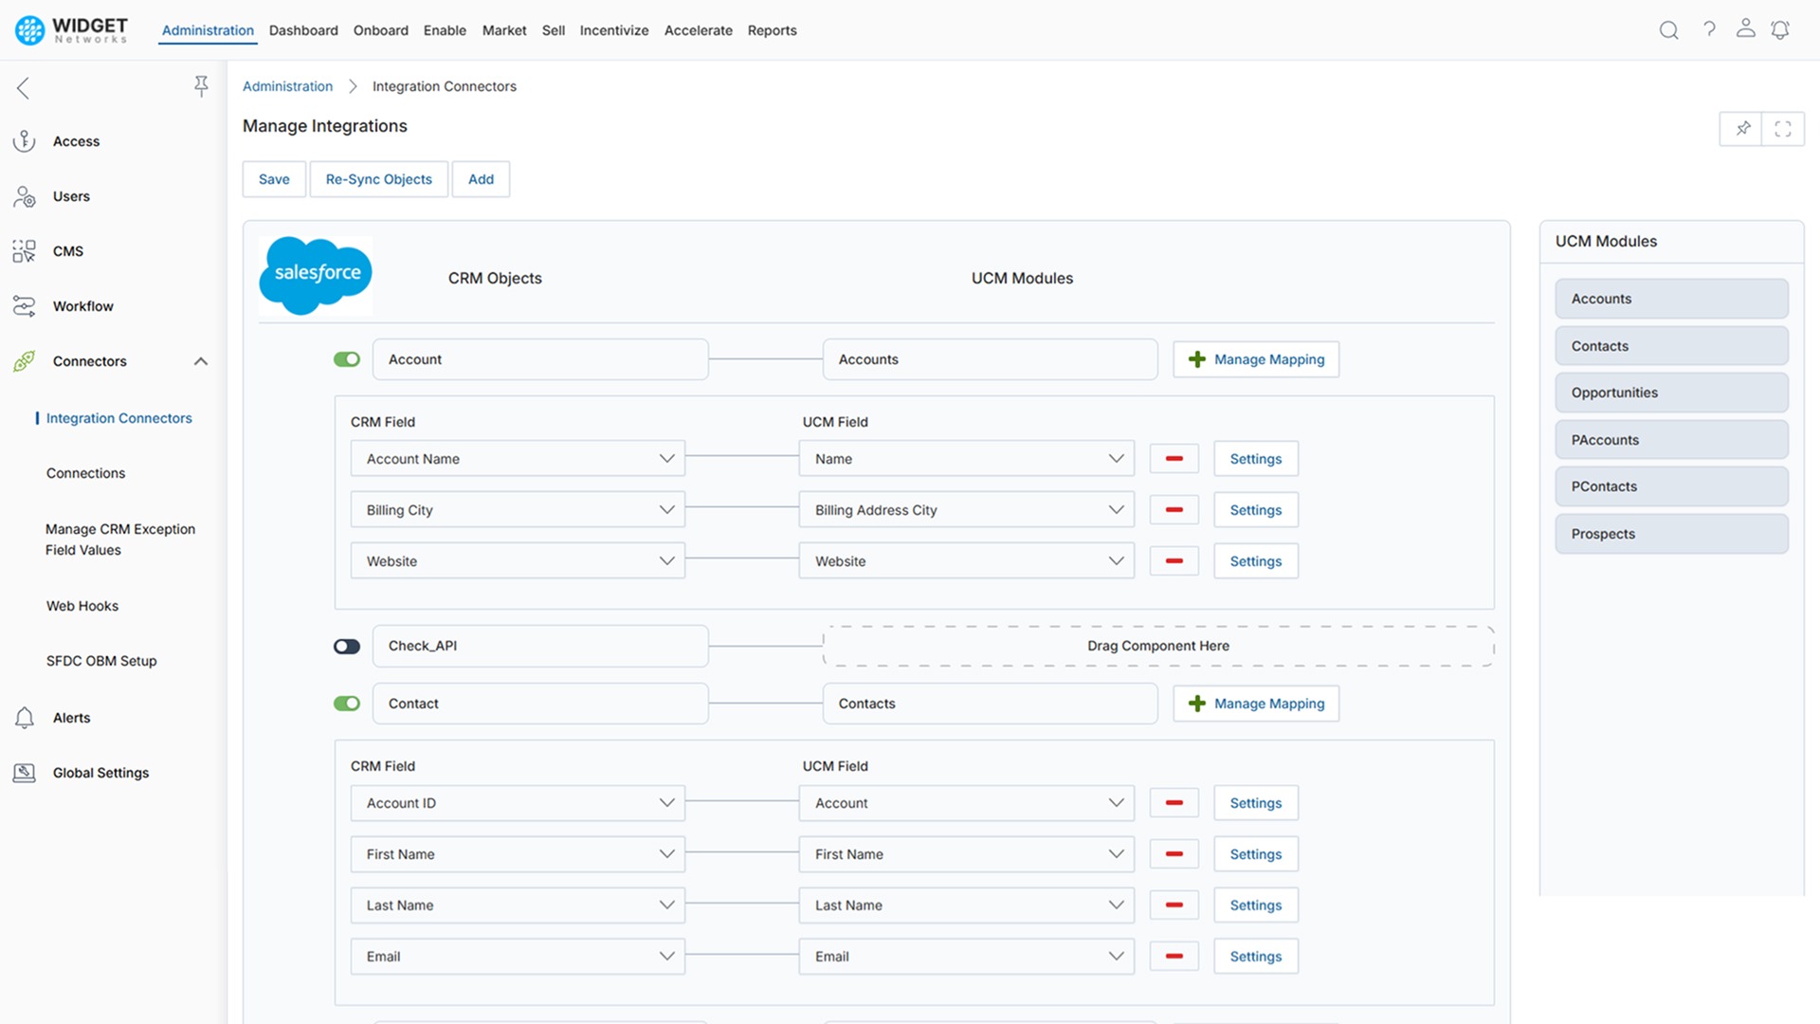
Task: Enable the Check_API sync toggle
Action: (347, 646)
